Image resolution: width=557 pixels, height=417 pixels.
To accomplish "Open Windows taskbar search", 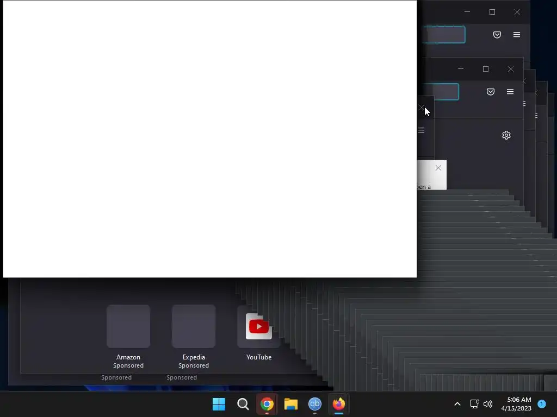I will click(x=243, y=404).
